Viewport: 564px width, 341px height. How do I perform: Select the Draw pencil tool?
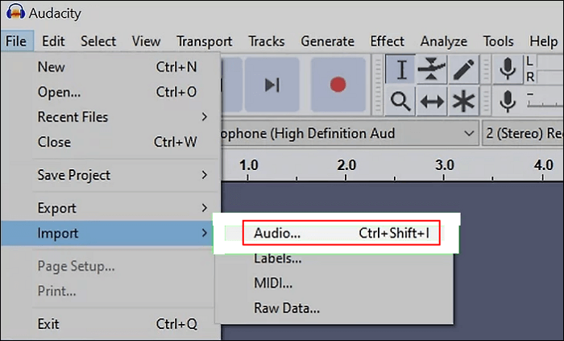(x=463, y=69)
